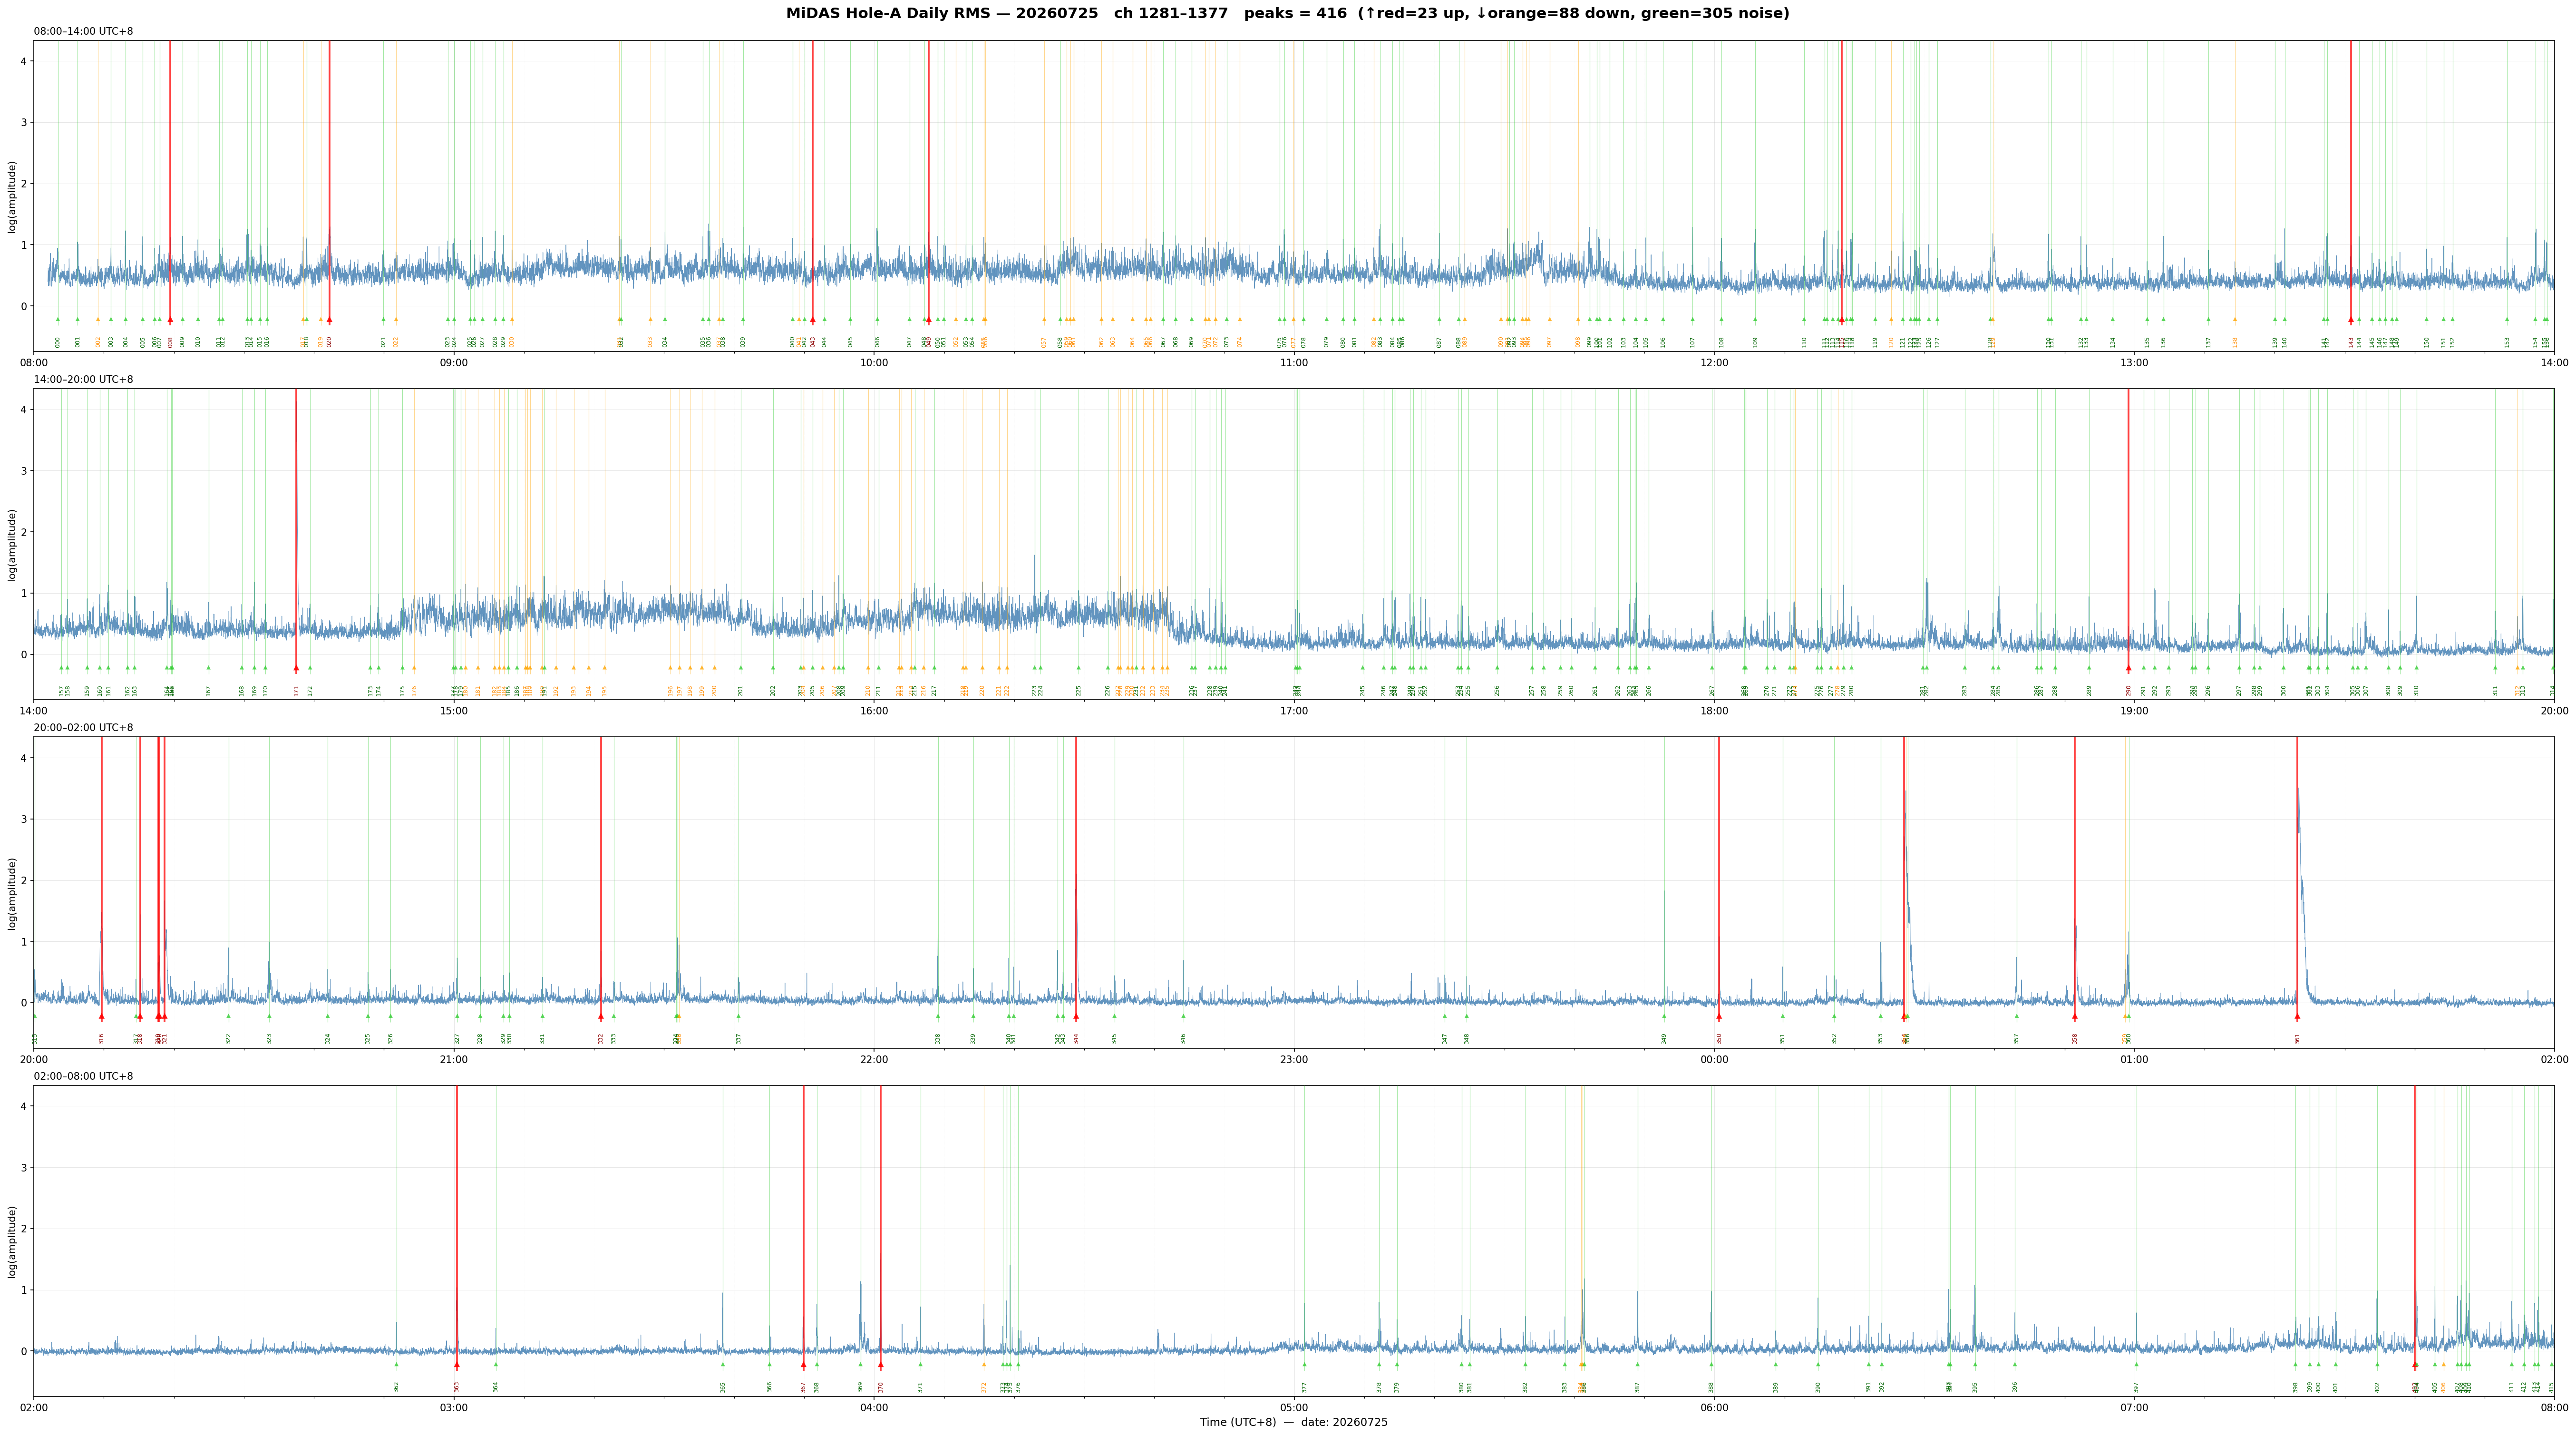The height and width of the screenshot is (1435, 2576).
Task: Click the 10:00 tick label
Action: click(874, 362)
